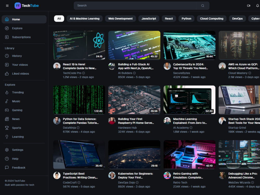This screenshot has height=195, width=260.
Task: Select the AI & Machine Learning chip
Action: pyautogui.click(x=84, y=18)
